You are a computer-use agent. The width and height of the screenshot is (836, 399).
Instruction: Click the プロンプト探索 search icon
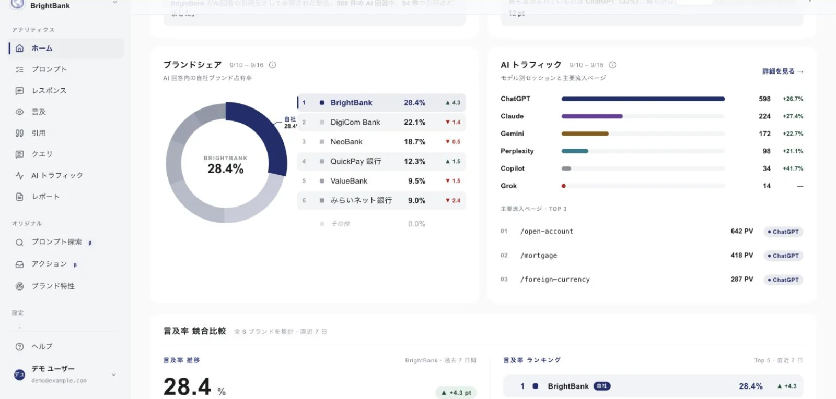(x=19, y=243)
